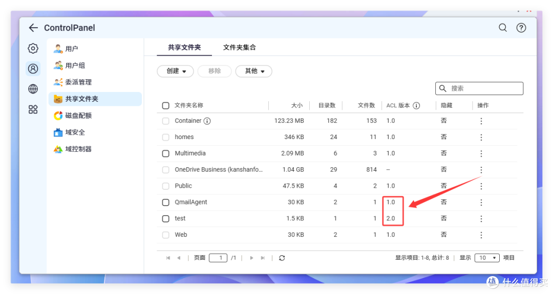Check the Container folder checkbox
Screen dimensions: 553x294
[165, 121]
